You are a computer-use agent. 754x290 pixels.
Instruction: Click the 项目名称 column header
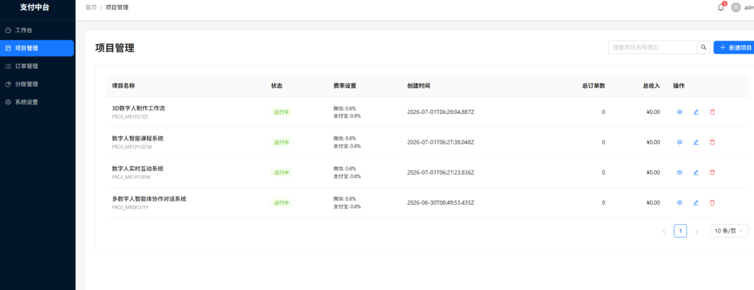[x=124, y=86]
